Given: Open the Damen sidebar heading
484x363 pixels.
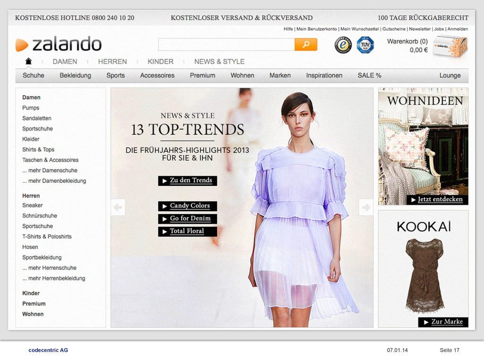Looking at the screenshot, I should (31, 97).
